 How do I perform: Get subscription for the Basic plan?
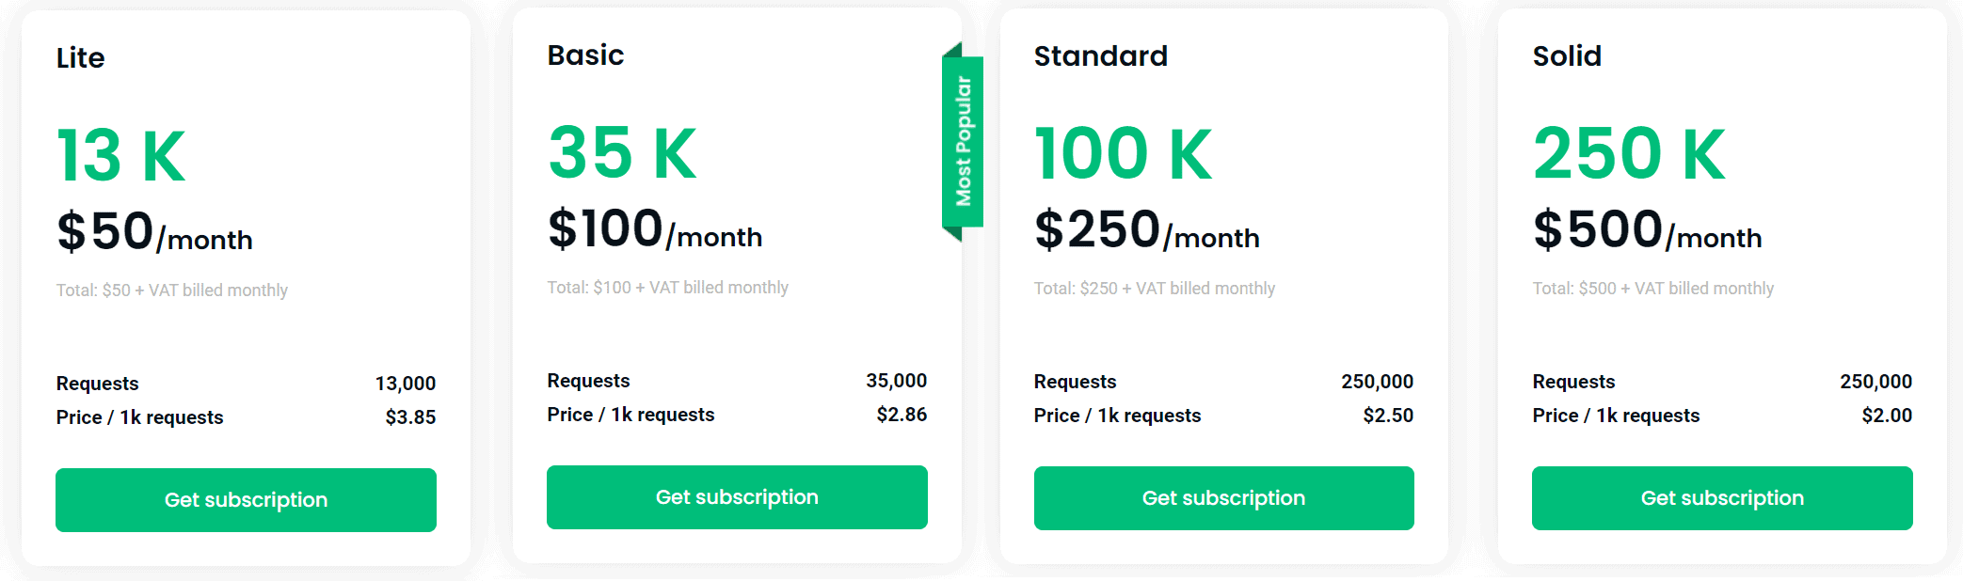737,497
